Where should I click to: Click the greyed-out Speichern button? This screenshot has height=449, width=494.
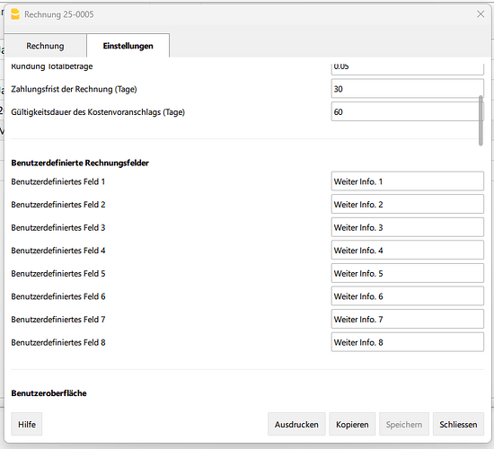point(404,425)
